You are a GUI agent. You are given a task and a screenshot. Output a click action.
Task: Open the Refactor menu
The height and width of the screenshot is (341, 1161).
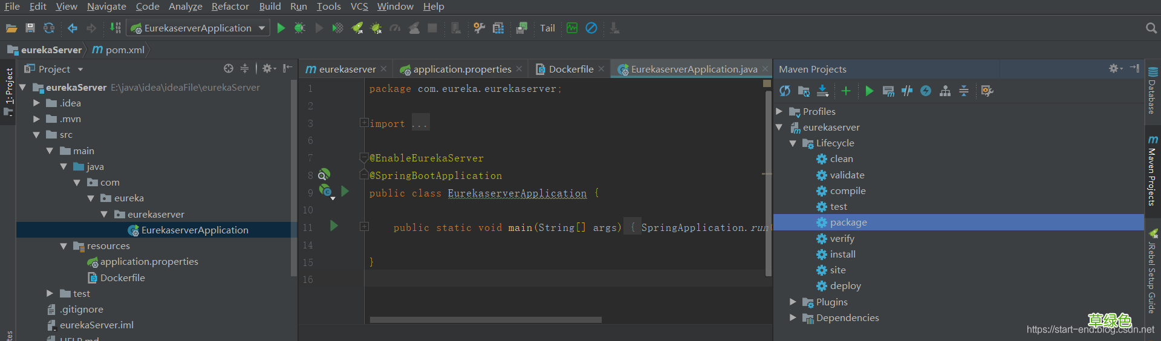[230, 7]
